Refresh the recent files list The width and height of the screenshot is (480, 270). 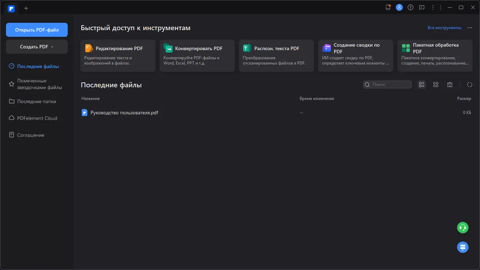point(469,85)
